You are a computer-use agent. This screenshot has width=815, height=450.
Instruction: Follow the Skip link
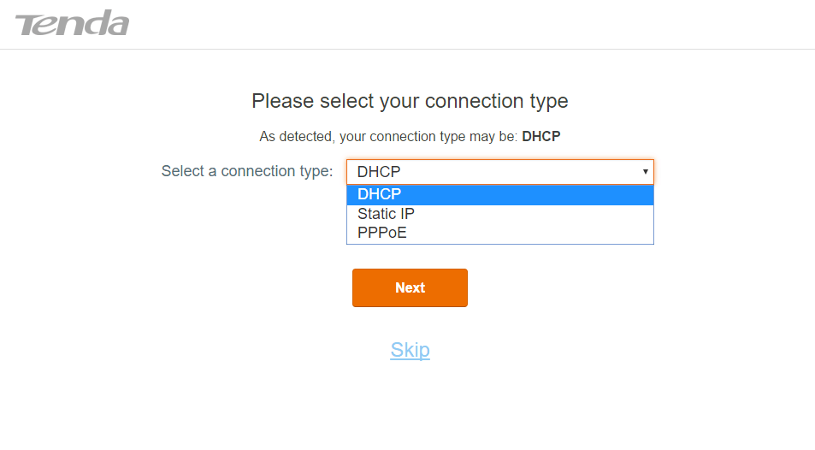point(410,350)
